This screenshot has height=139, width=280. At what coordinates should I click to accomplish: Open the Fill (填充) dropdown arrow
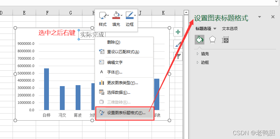(x=121, y=15)
